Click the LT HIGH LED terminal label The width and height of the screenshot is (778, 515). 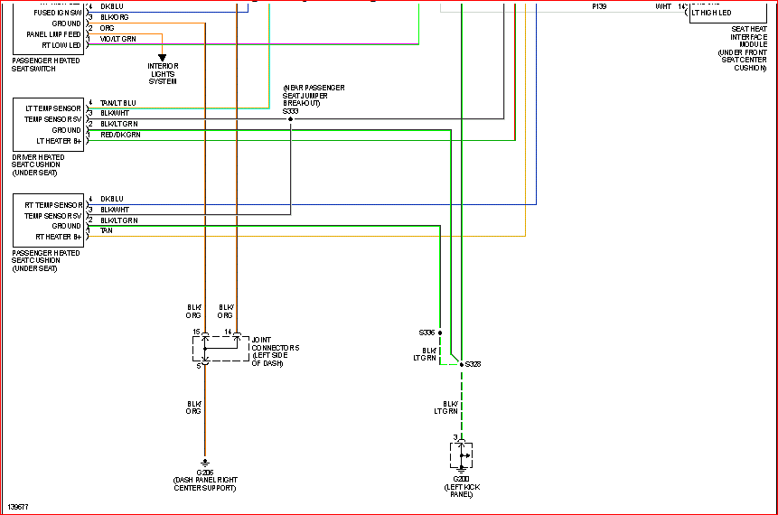pos(711,13)
